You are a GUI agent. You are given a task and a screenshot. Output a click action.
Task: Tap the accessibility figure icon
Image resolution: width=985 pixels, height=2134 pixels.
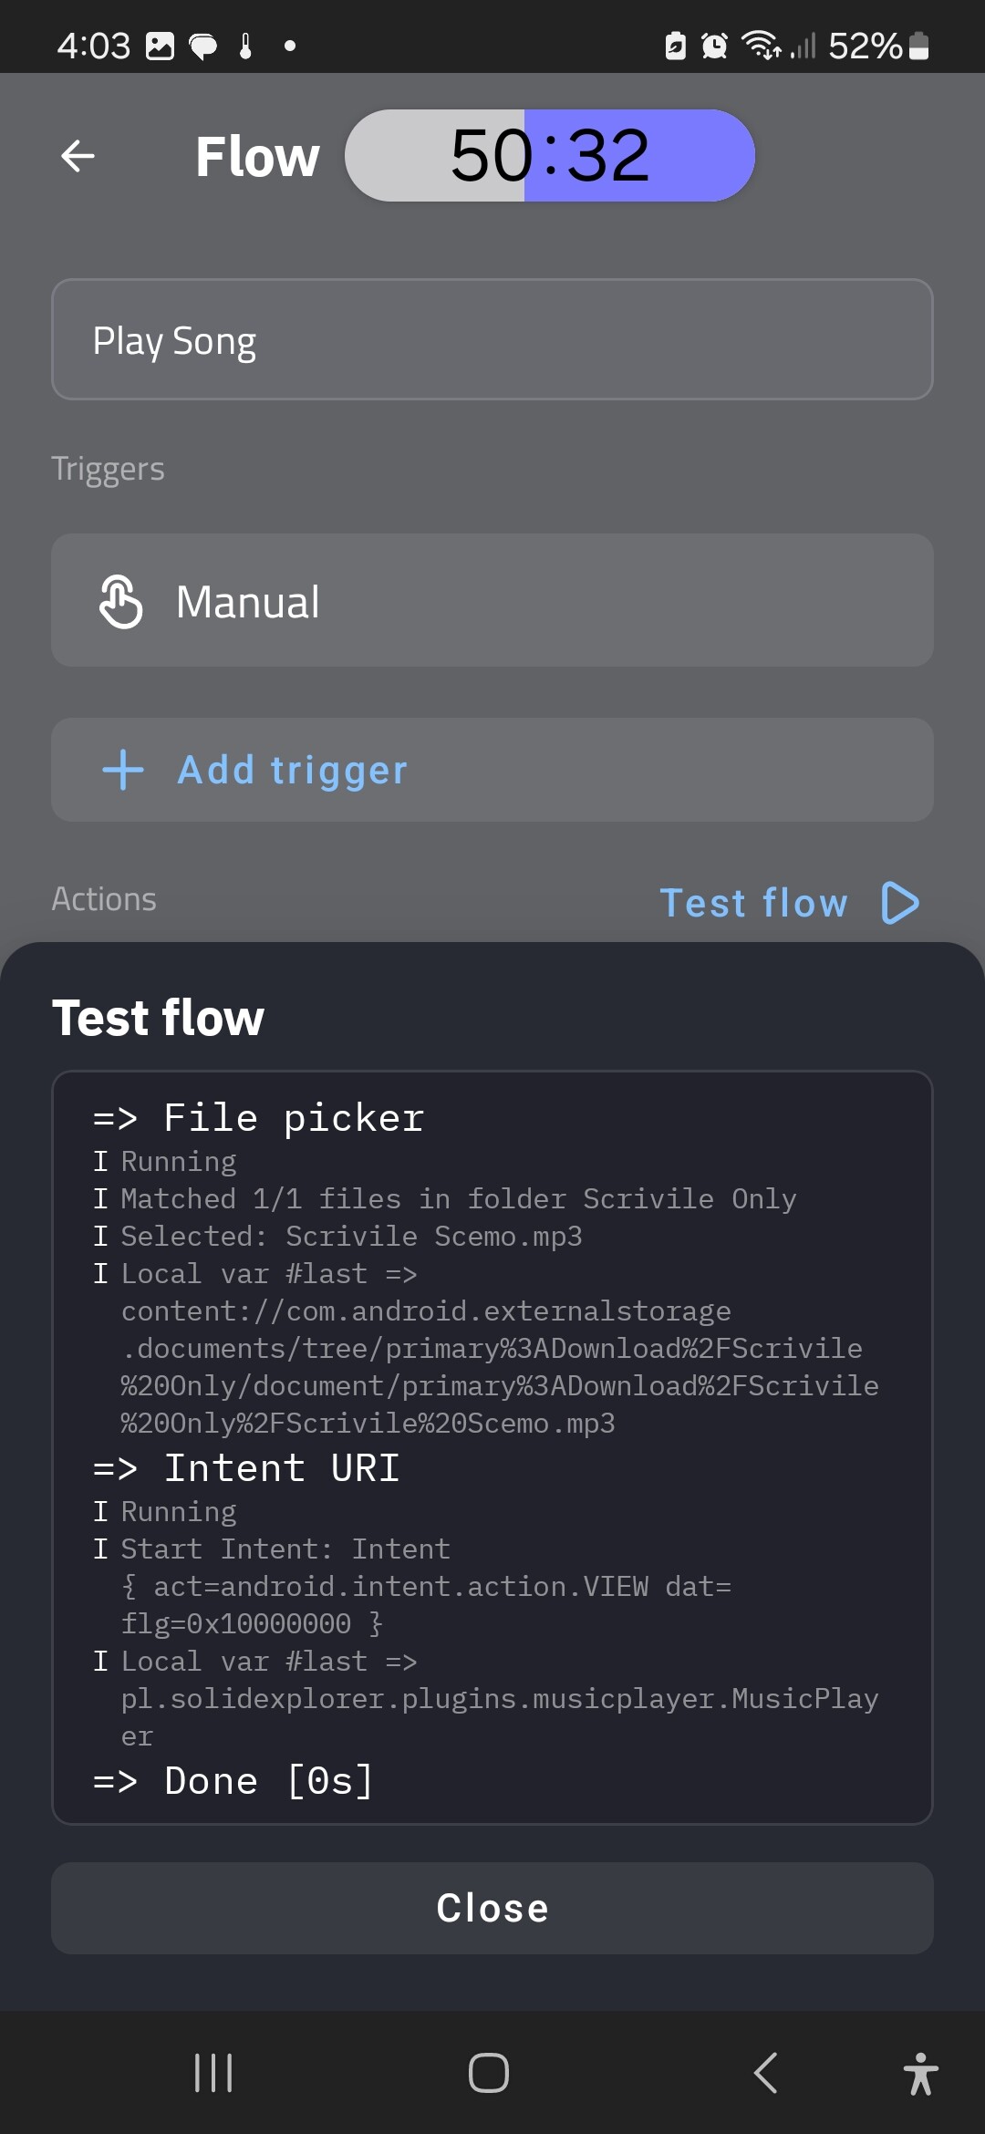pos(920,2073)
